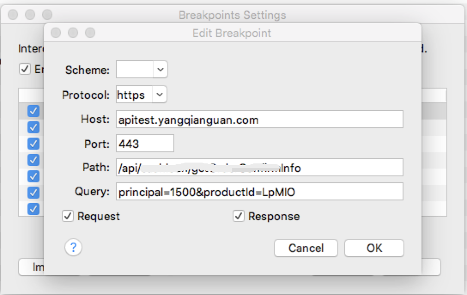Uncheck the Enable Breakpoints checkbox

[25, 69]
